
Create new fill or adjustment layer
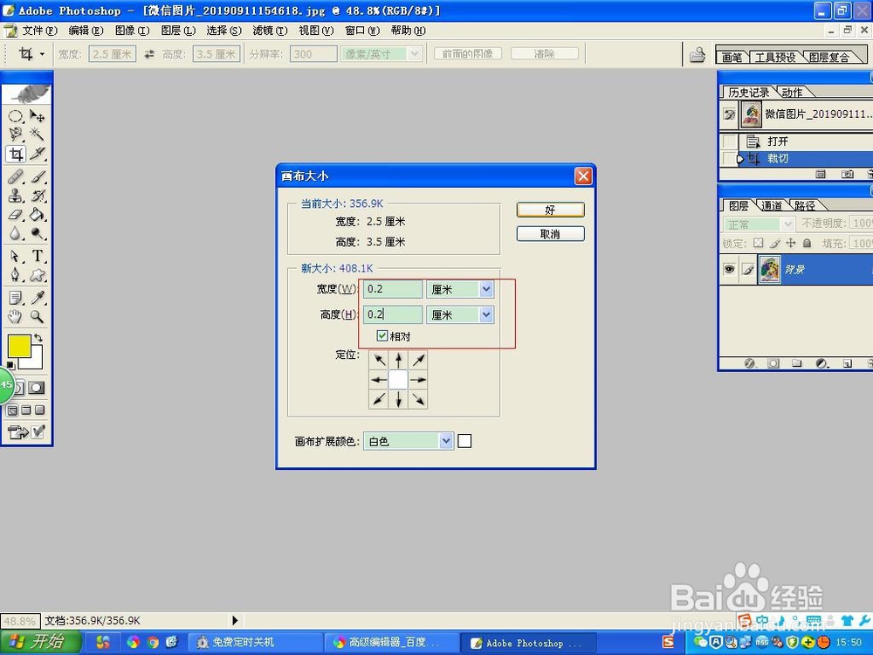click(821, 363)
